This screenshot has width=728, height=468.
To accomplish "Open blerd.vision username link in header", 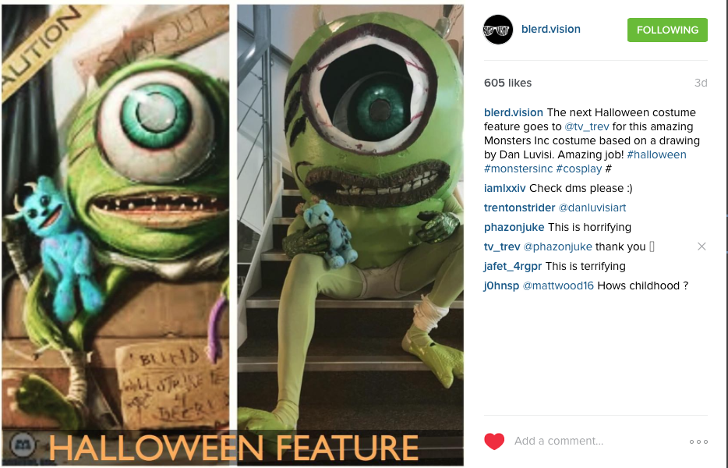I will click(x=550, y=29).
